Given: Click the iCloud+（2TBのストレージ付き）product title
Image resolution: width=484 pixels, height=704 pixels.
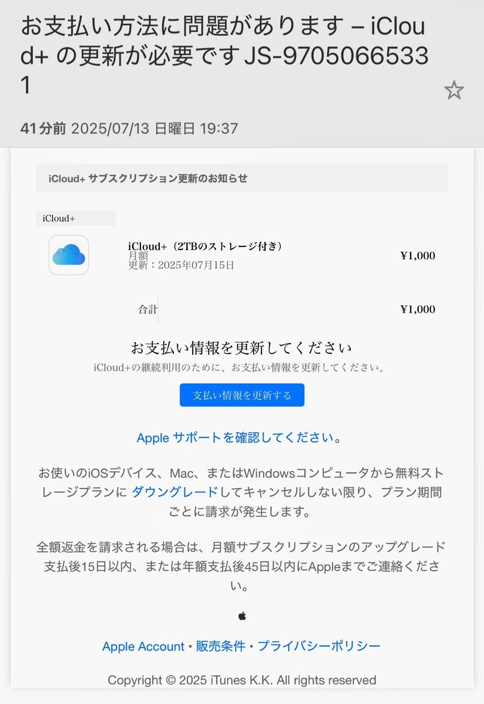Looking at the screenshot, I should click(205, 246).
